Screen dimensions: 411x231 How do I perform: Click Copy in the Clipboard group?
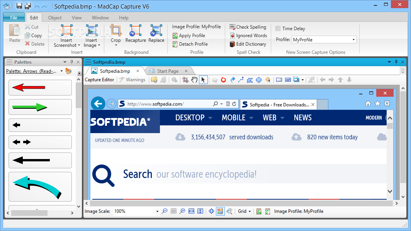33,36
